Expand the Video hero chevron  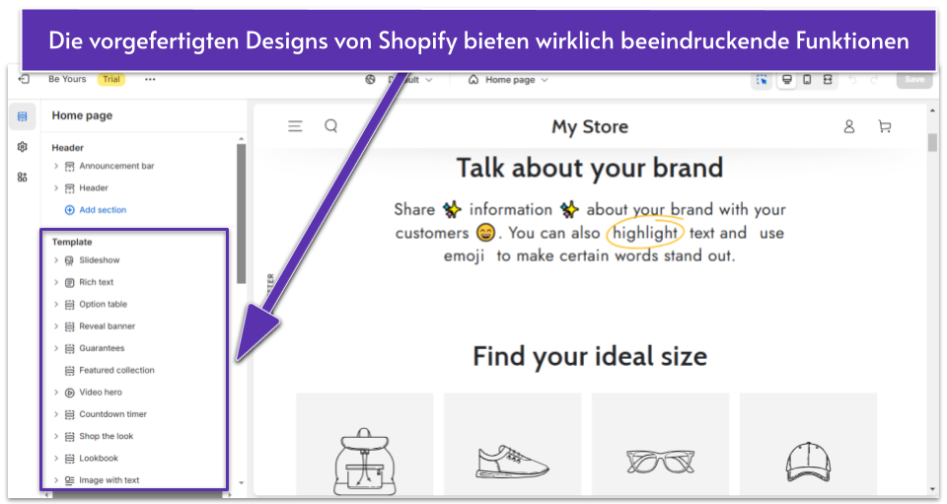56,393
